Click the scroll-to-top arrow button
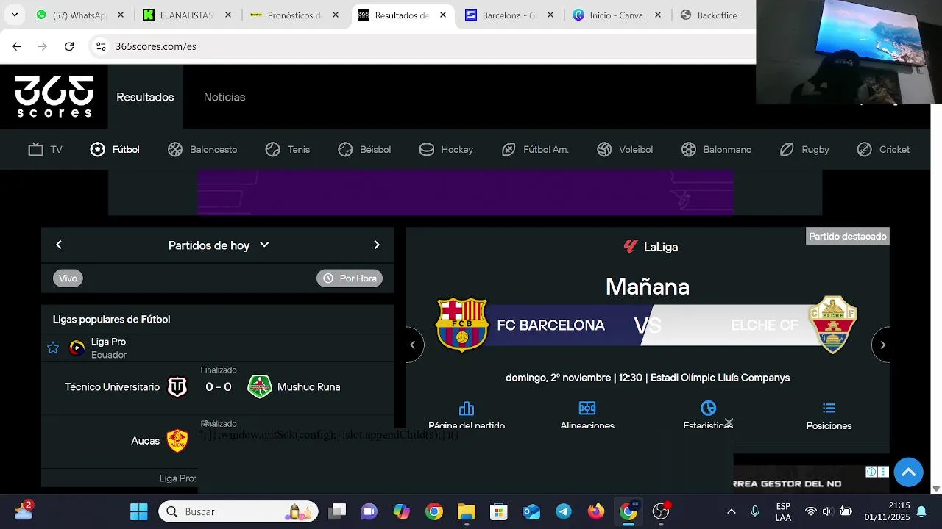The height and width of the screenshot is (529, 942). pyautogui.click(x=909, y=472)
